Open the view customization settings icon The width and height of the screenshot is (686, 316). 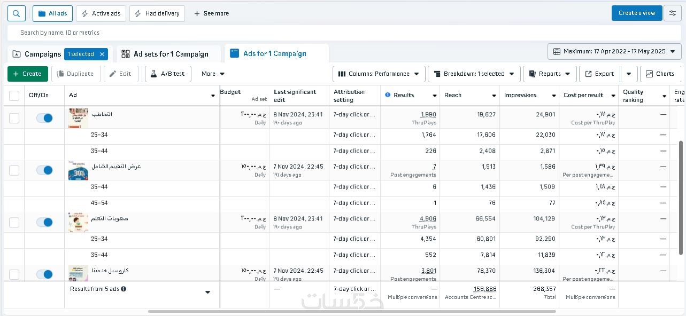[672, 13]
